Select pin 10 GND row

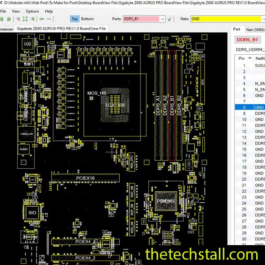pos(250,119)
